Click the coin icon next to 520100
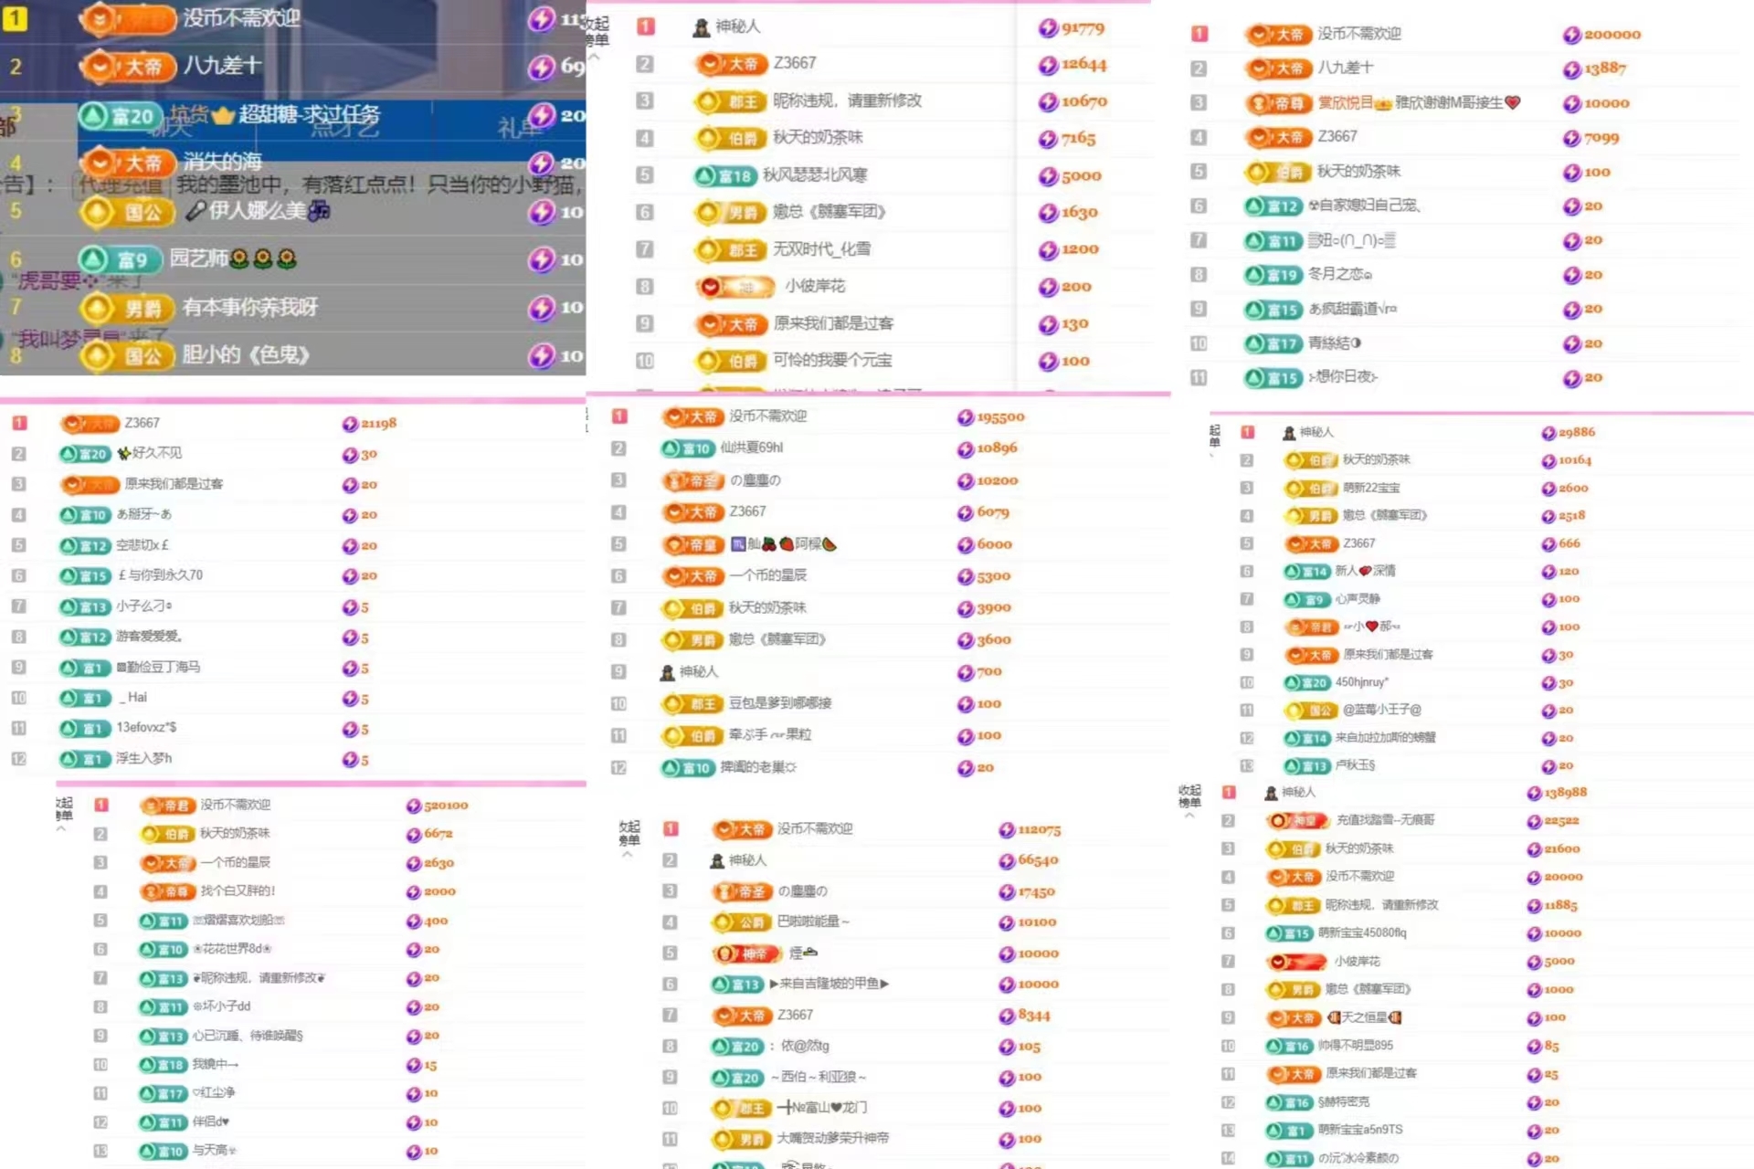This screenshot has width=1754, height=1169. click(414, 806)
